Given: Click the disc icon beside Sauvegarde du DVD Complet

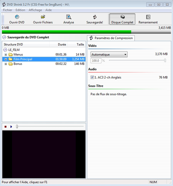Looking at the screenshot, I should (4, 37).
